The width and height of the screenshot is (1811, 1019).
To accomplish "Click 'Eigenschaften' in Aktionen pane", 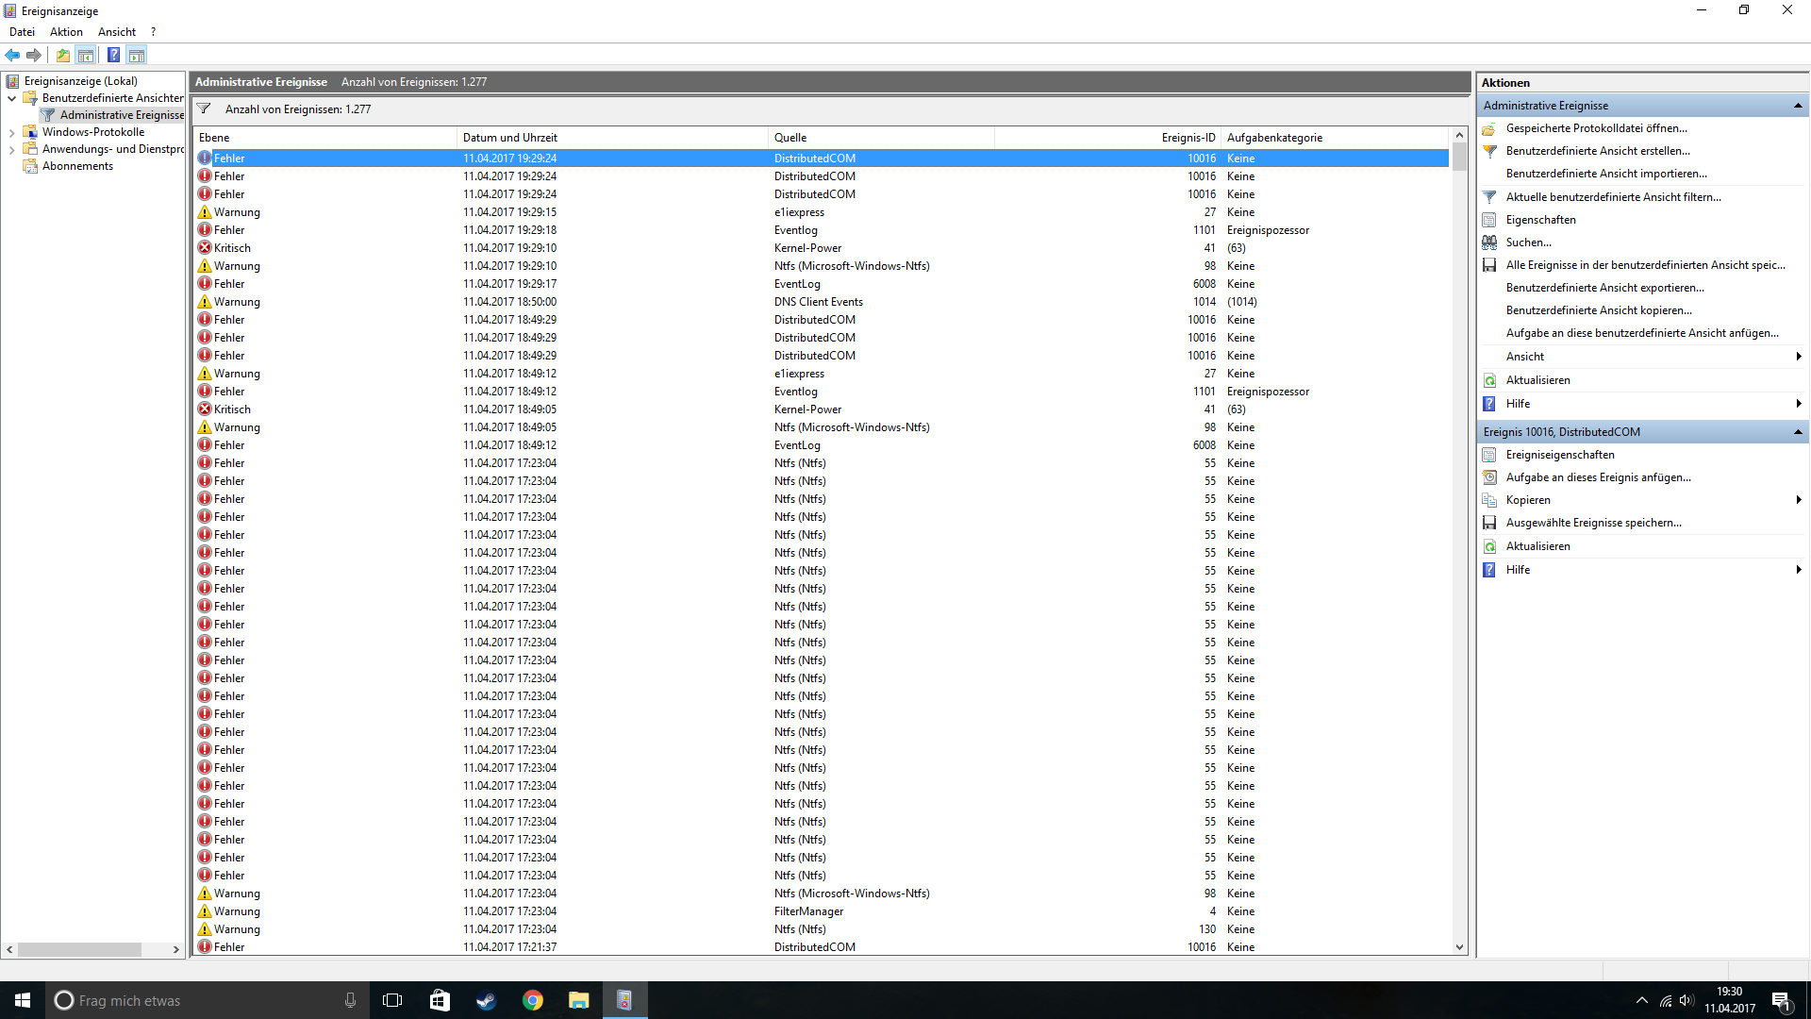I will pos(1540,220).
